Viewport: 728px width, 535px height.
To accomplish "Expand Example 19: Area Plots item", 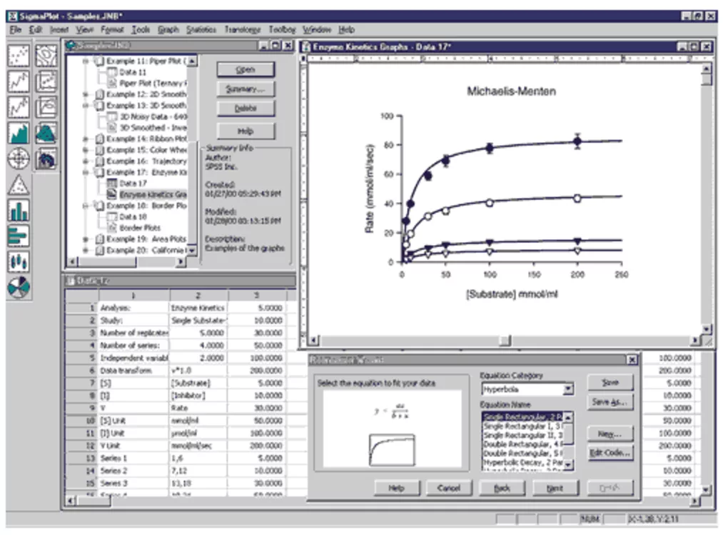I will 86,240.
